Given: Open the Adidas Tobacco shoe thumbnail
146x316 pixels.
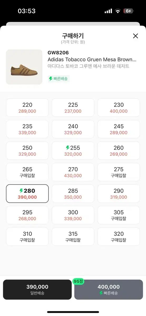Looking at the screenshot, I should [x=24, y=67].
